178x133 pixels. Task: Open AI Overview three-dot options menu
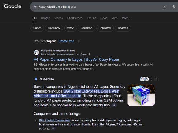point(157,79)
